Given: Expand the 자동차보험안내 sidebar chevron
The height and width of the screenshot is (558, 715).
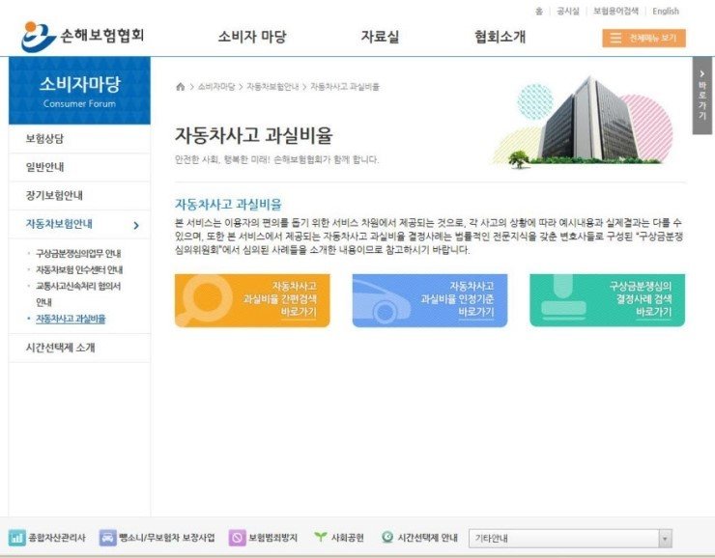Looking at the screenshot, I should pyautogui.click(x=135, y=225).
